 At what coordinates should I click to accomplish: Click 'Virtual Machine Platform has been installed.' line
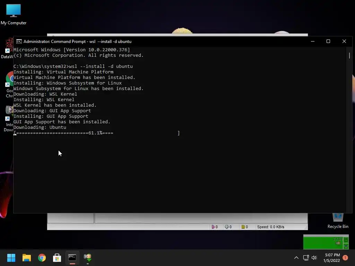click(x=74, y=77)
